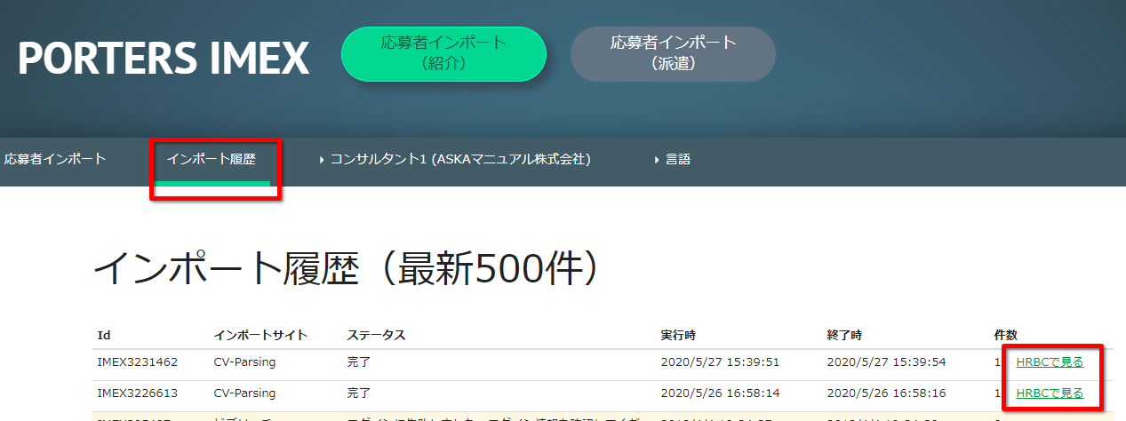Click end time 2020/5/26 16:58:16
This screenshot has height=421, width=1126.
(886, 393)
